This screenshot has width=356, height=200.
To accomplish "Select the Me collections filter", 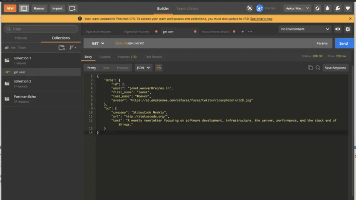I will pos(13,48).
